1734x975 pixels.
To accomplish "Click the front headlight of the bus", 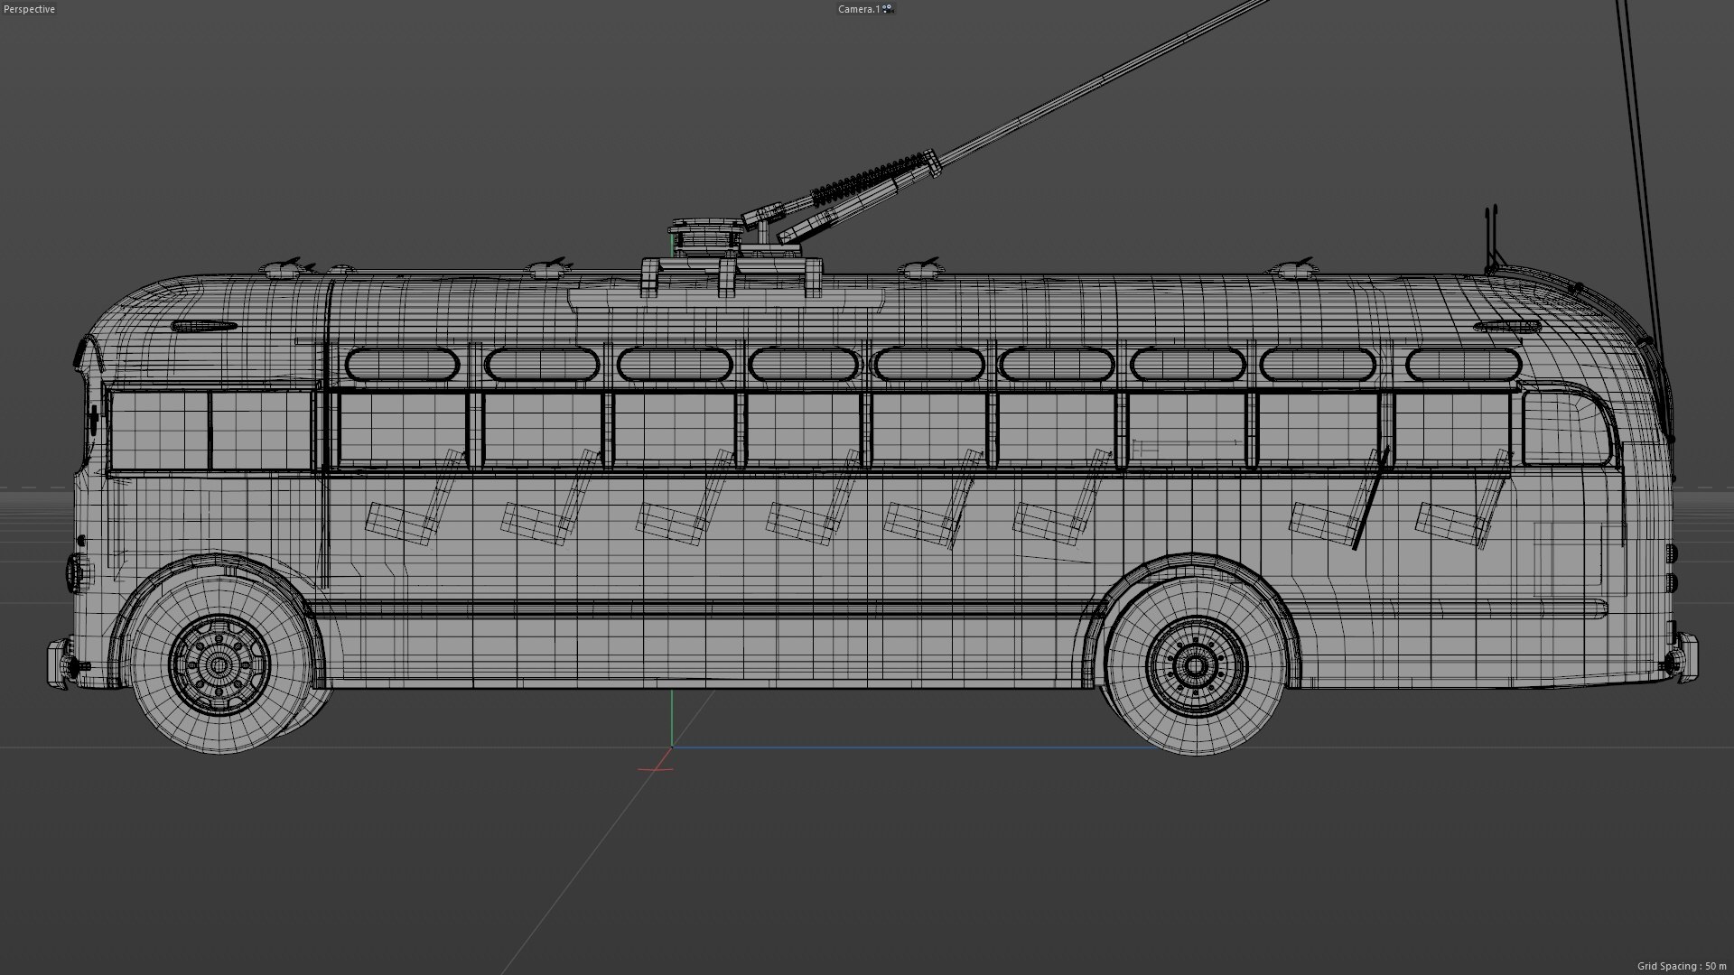I will pyautogui.click(x=75, y=572).
